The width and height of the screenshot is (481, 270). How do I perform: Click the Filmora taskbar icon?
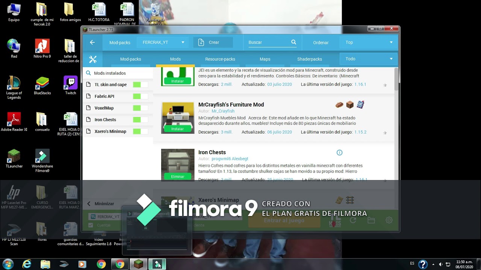157,264
